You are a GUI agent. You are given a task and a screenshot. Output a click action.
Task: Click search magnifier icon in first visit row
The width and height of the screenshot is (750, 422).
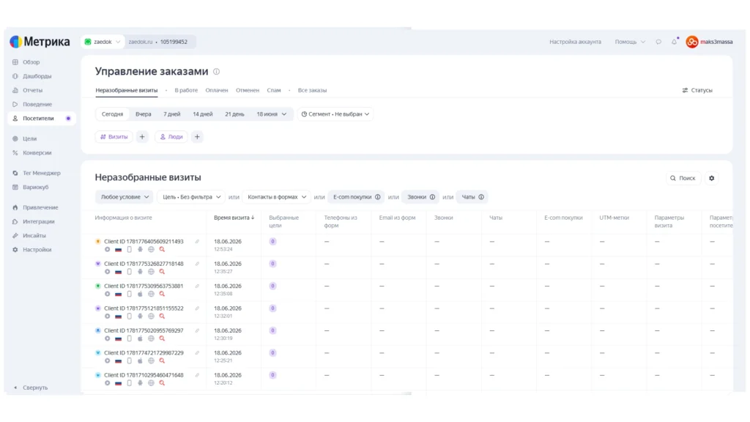coord(162,249)
